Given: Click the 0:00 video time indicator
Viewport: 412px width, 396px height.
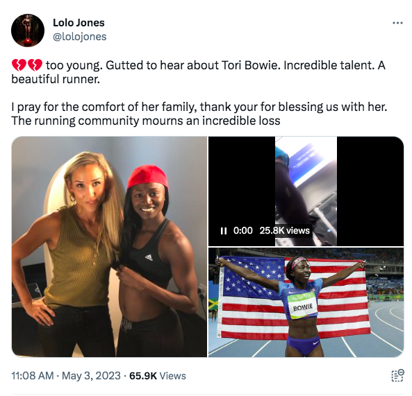Looking at the screenshot, I should coord(242,230).
